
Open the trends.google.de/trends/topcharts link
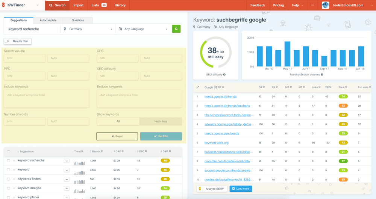click(227, 106)
